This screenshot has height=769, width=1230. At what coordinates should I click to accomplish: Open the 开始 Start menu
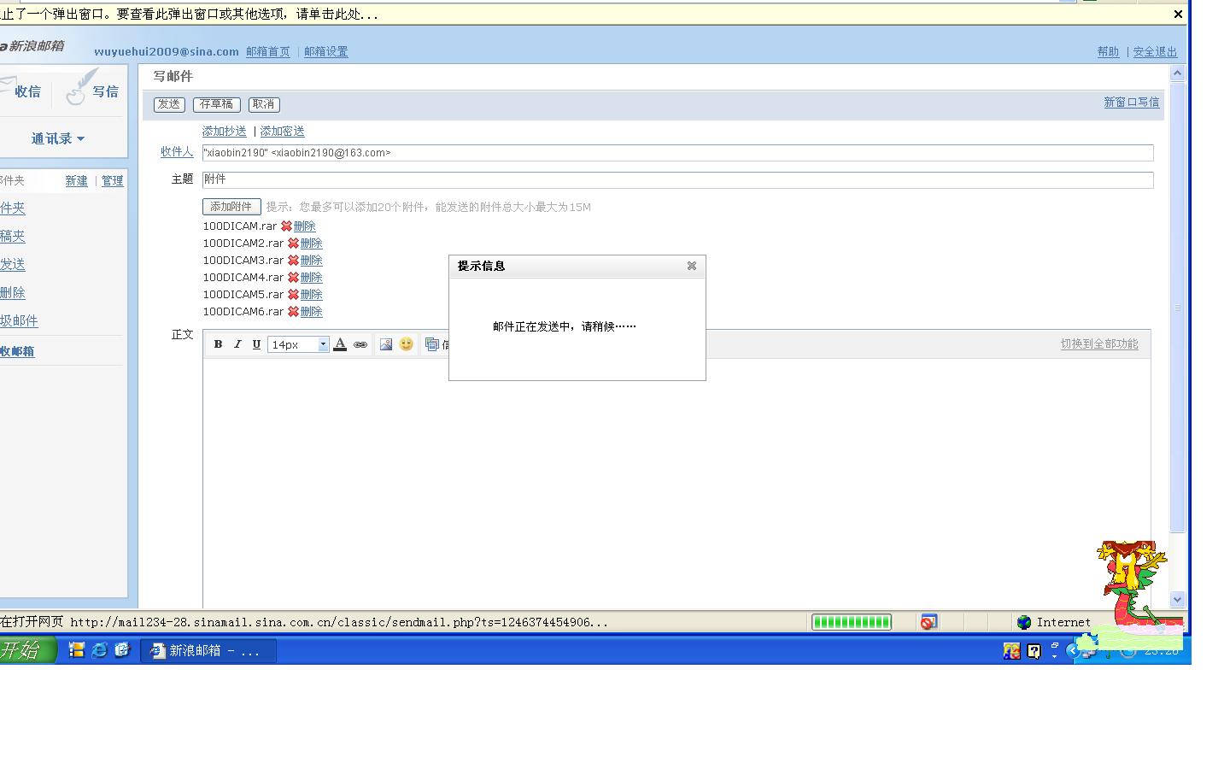pos(27,650)
